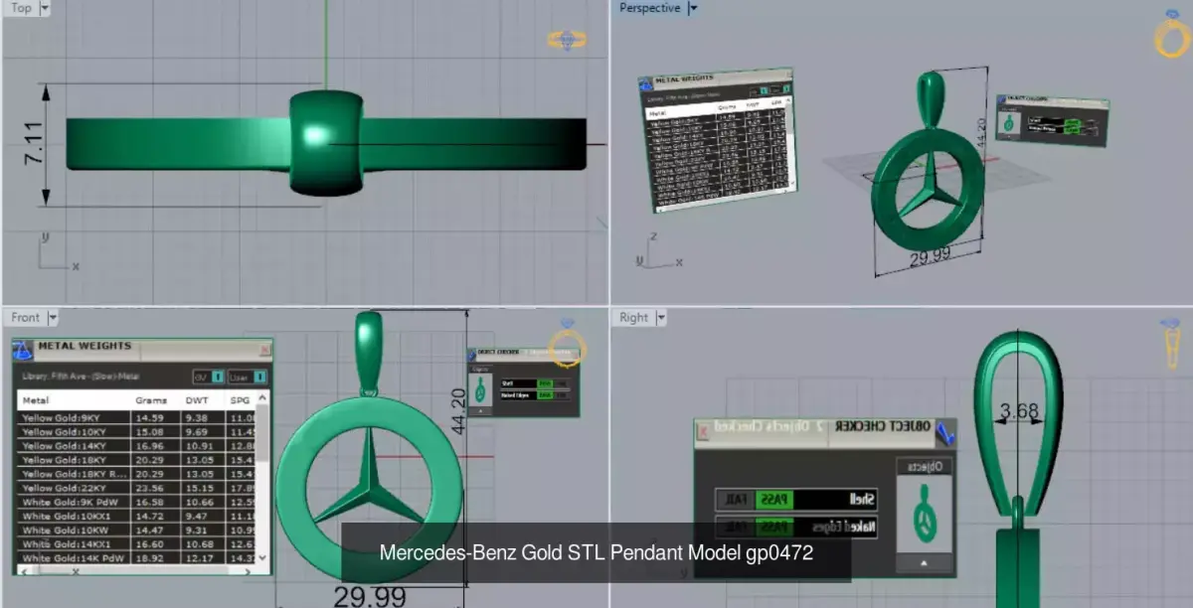Select the Yellow Gold:10KY row
This screenshot has height=608, width=1193.
click(136, 432)
